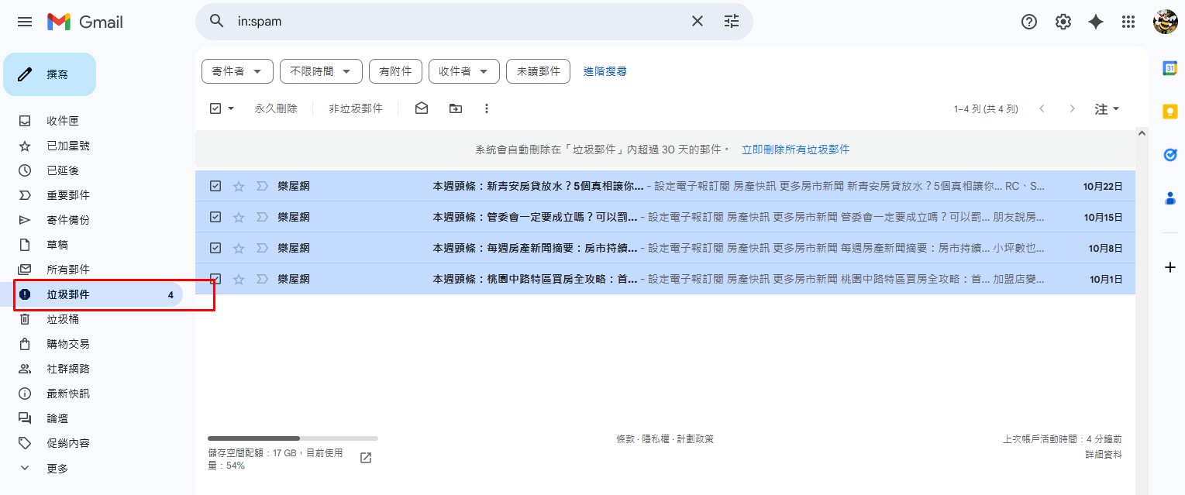
Task: Click the in:spam search field
Action: tap(457, 22)
